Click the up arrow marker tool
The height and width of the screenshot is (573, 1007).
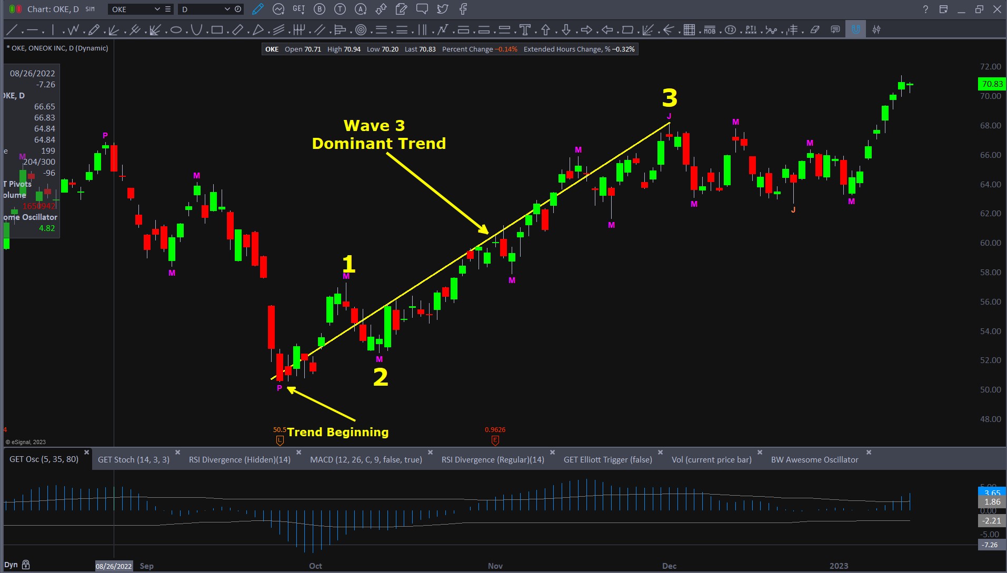(x=545, y=30)
